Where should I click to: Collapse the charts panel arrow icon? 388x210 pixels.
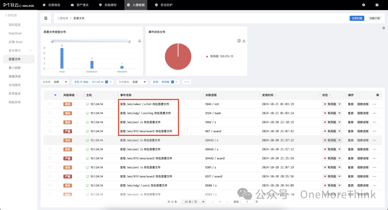pos(384,28)
